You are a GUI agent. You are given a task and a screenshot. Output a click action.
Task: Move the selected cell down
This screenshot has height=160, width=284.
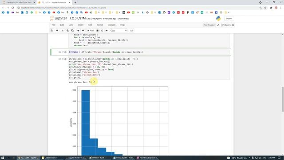[83, 31]
